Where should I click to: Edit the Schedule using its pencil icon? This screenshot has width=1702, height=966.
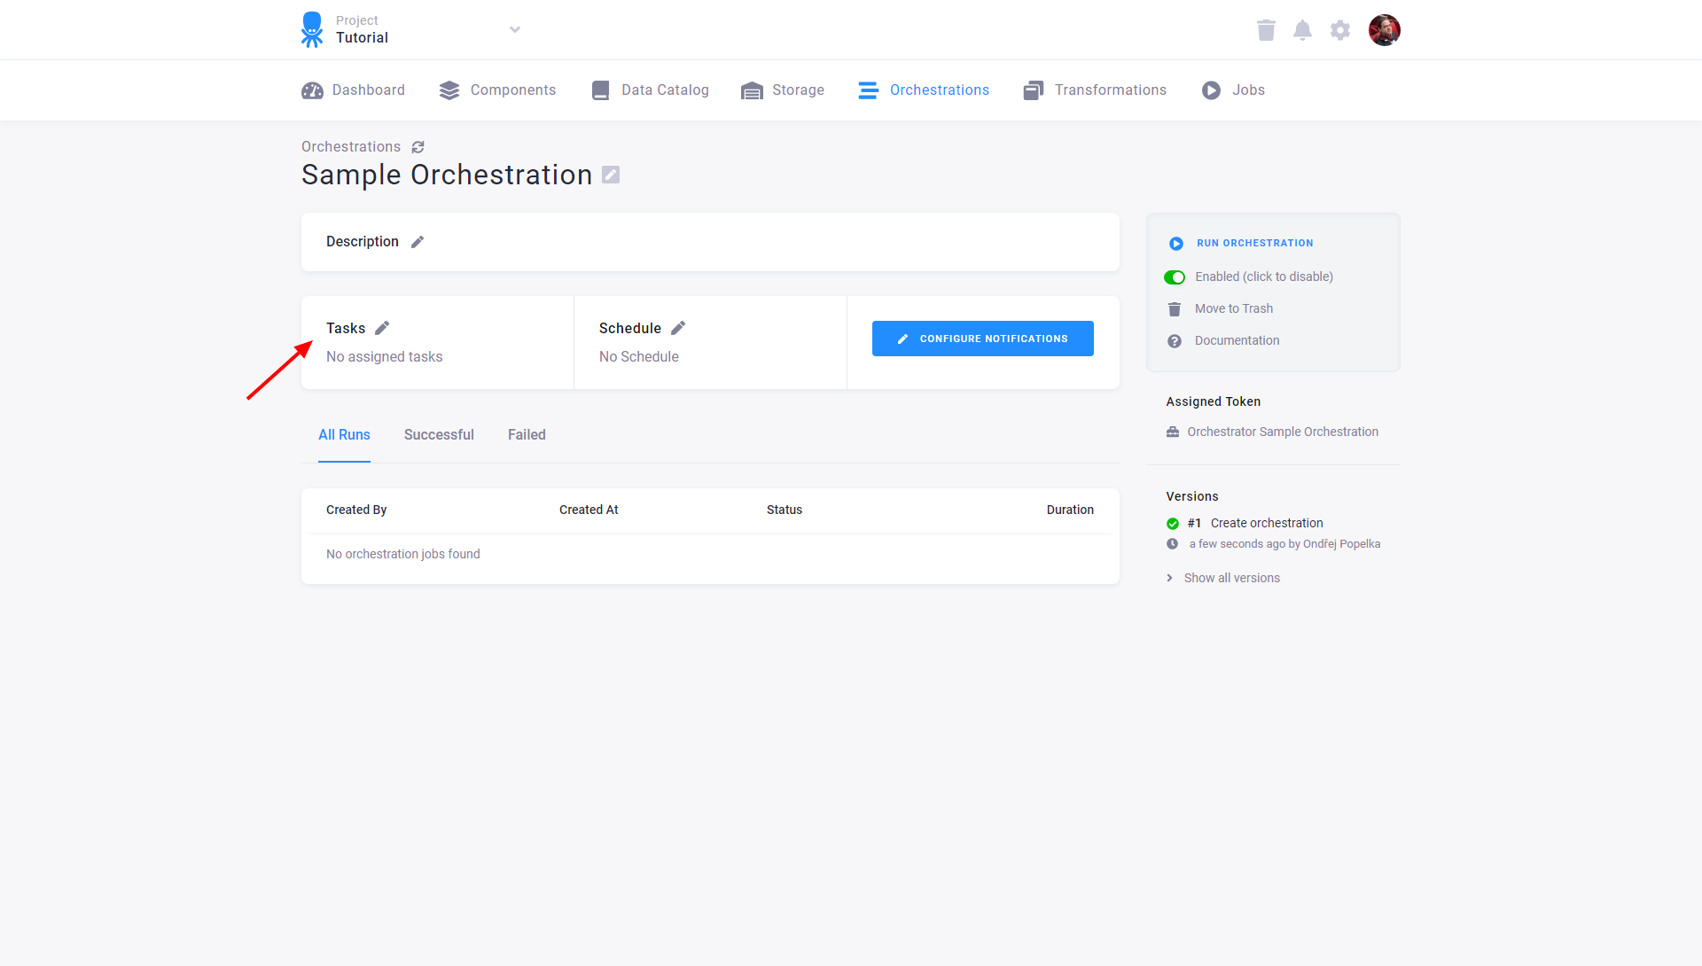(x=678, y=327)
